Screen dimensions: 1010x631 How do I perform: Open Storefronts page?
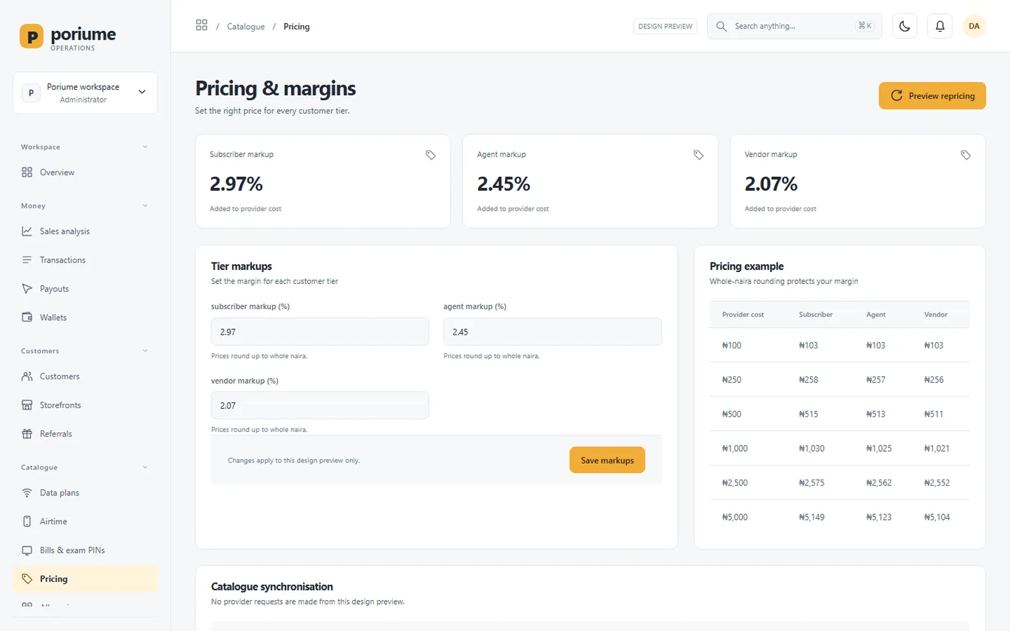tap(85, 405)
